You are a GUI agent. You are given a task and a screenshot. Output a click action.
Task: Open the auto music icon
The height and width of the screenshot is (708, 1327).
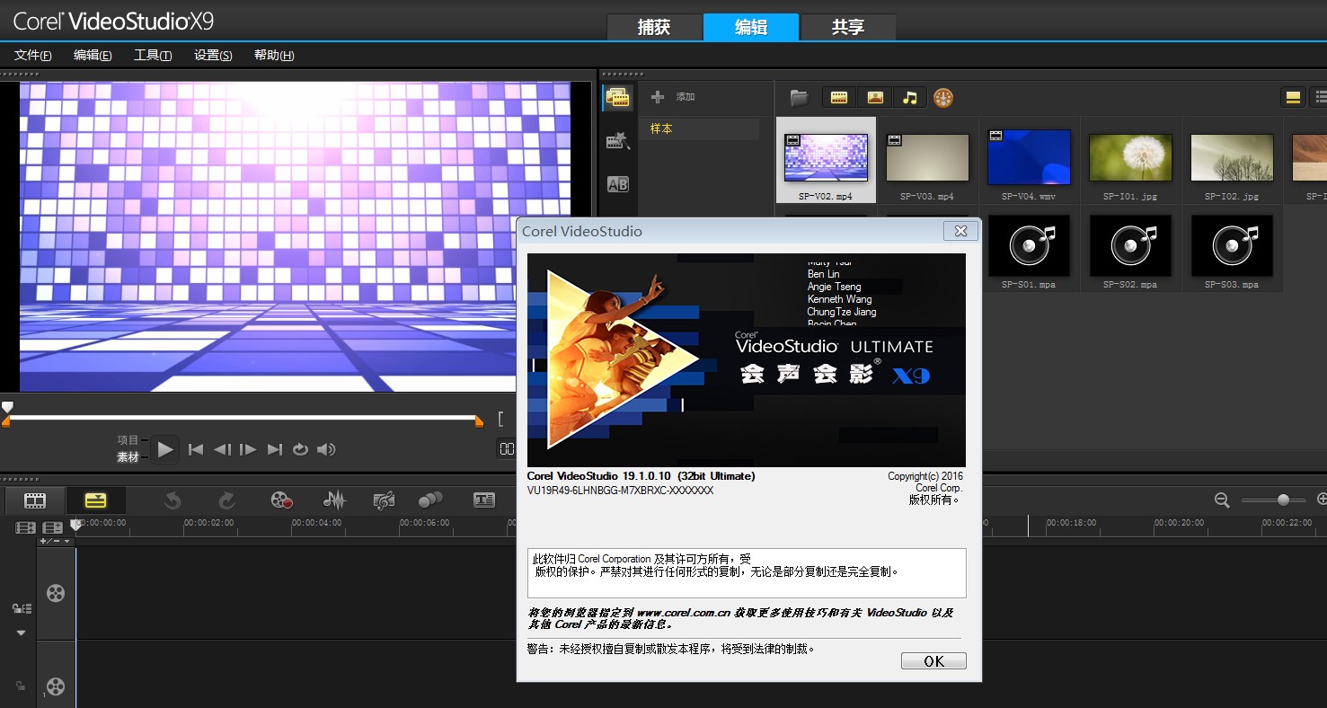click(x=384, y=500)
